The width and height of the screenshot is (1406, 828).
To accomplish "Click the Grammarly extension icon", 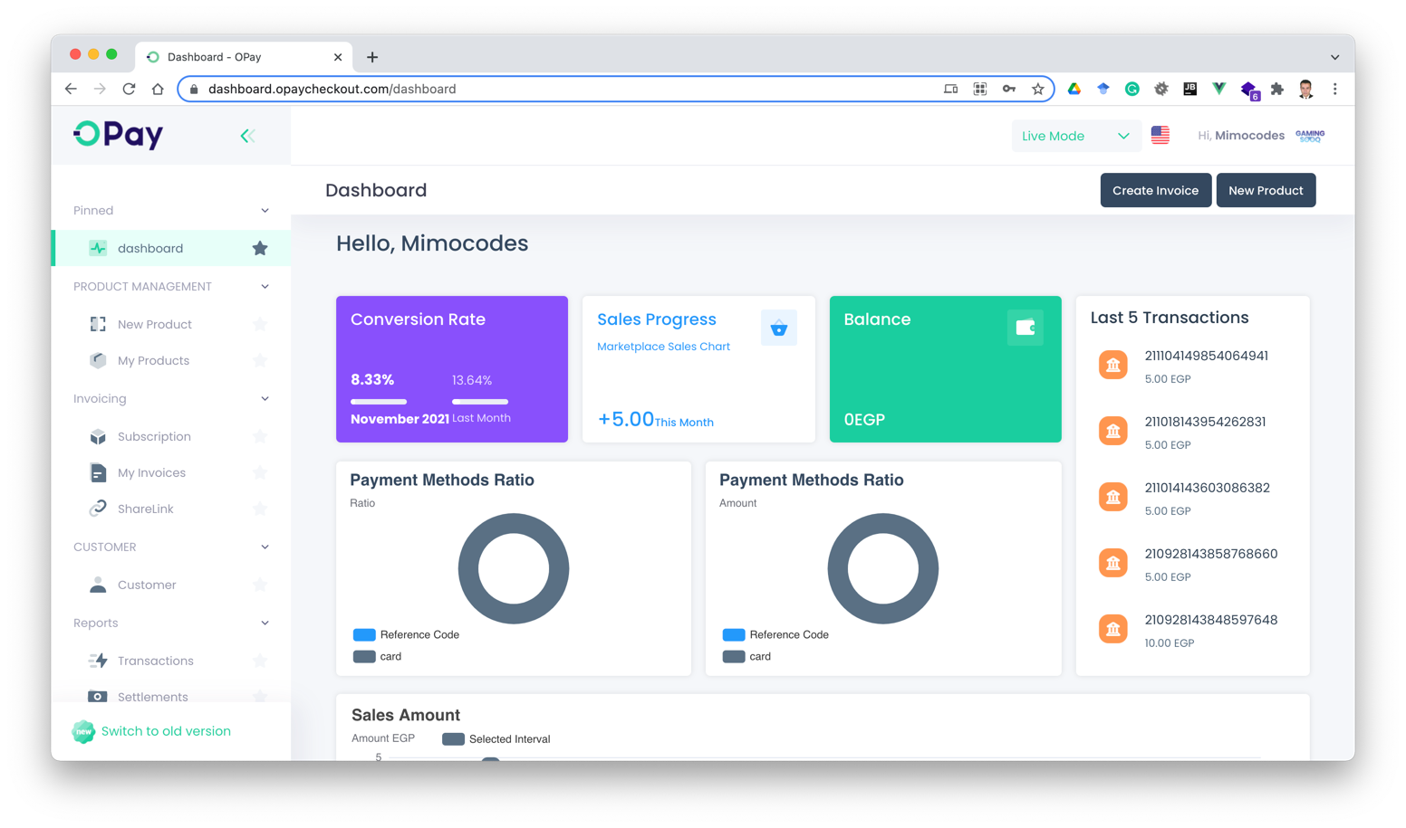I will tap(1132, 89).
